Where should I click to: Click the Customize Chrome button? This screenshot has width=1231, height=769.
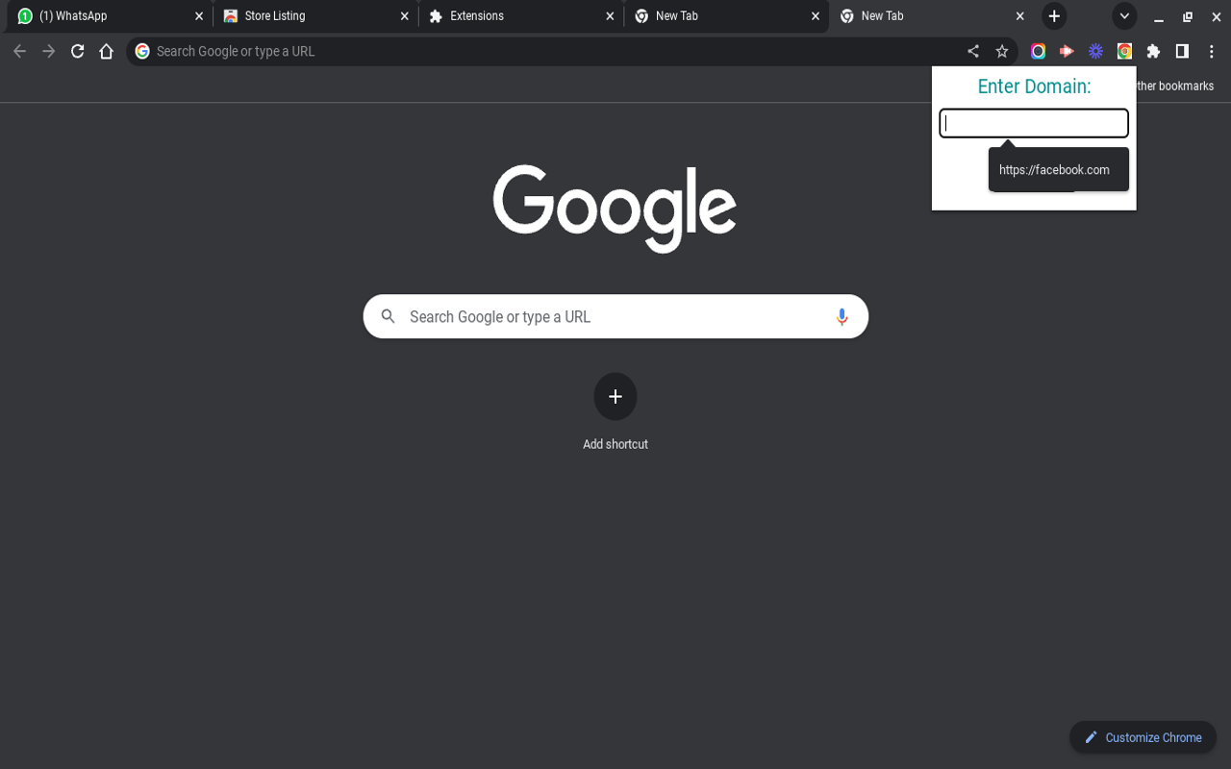click(1143, 737)
